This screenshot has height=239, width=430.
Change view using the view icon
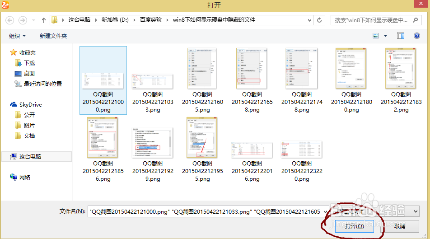point(376,36)
